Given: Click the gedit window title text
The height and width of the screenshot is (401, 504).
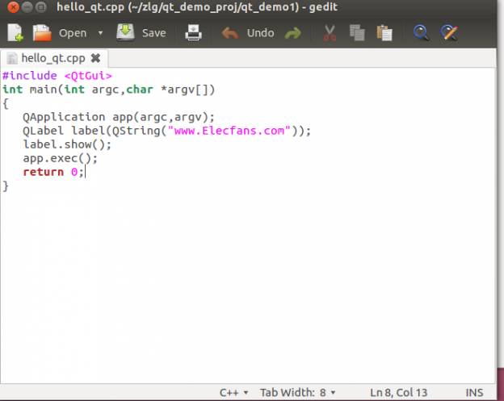Looking at the screenshot, I should [x=197, y=6].
